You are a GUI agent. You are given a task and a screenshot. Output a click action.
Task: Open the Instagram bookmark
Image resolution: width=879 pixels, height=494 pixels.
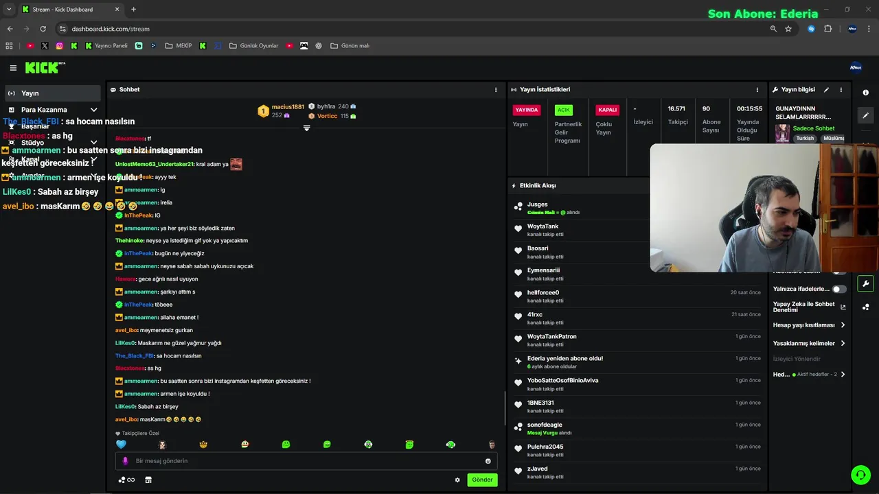tap(60, 46)
